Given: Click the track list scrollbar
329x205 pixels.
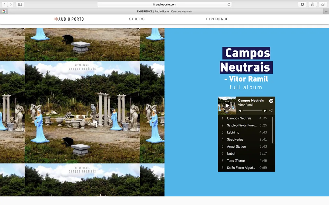Looking at the screenshot, I should (x=273, y=130).
